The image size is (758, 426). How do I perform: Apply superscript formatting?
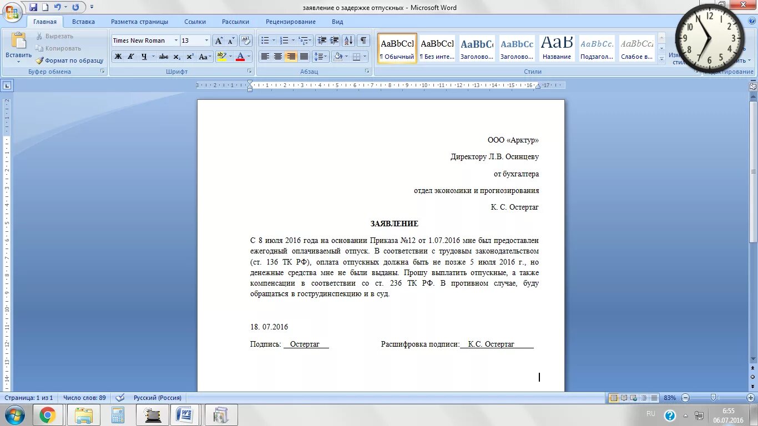point(190,57)
